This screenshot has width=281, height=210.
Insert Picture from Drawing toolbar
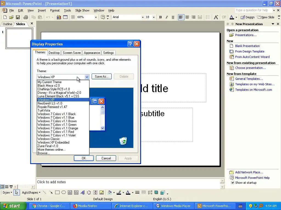pyautogui.click(x=102, y=192)
